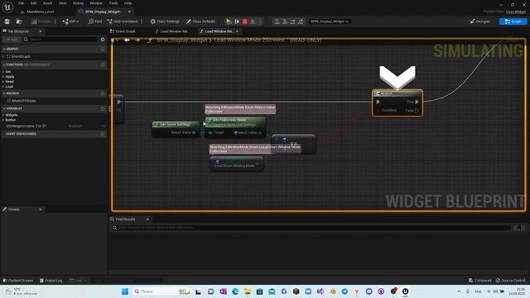Expand the EventGraph tree item
The image size is (530, 298).
point(3,56)
